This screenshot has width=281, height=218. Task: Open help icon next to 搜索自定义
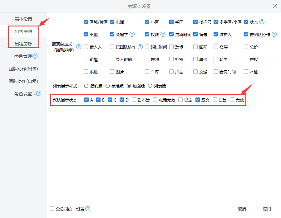79,47
